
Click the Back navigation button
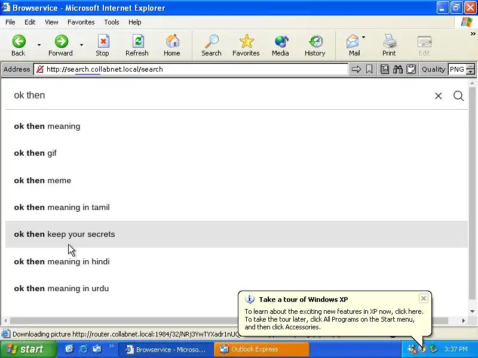pyautogui.click(x=19, y=45)
